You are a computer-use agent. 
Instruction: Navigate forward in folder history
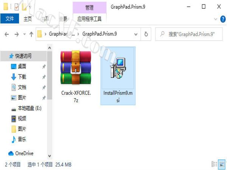click(17, 34)
